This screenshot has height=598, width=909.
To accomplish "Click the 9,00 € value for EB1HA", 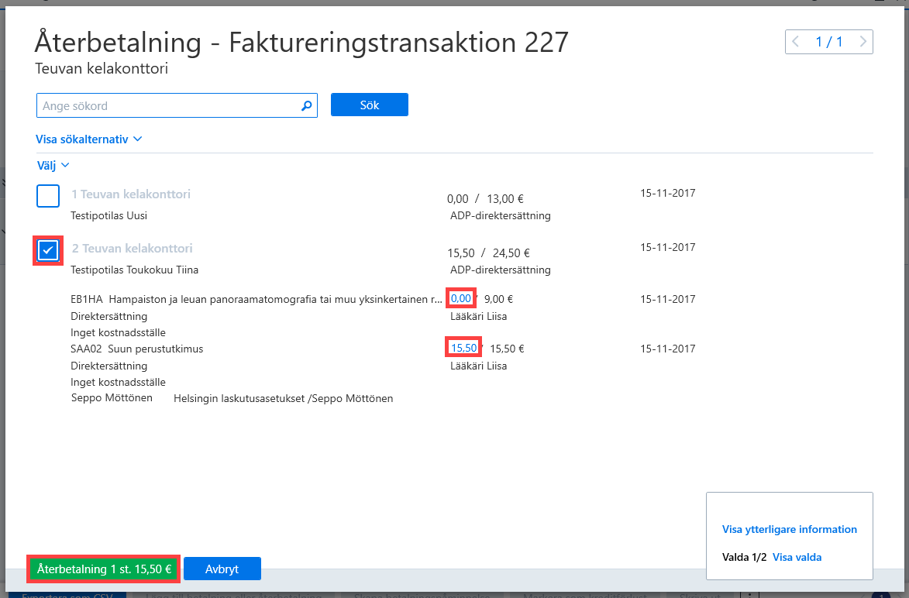I will [x=498, y=300].
